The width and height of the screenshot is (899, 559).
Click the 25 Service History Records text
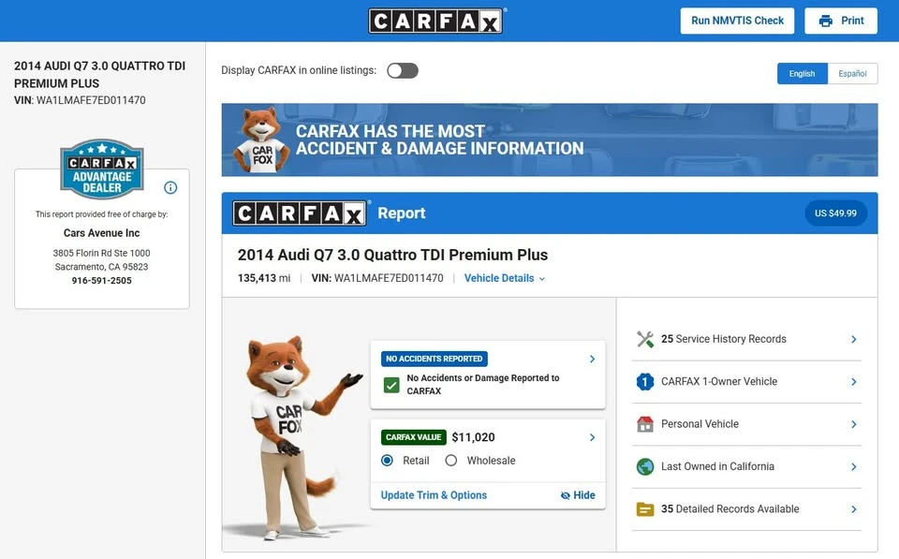(x=724, y=339)
